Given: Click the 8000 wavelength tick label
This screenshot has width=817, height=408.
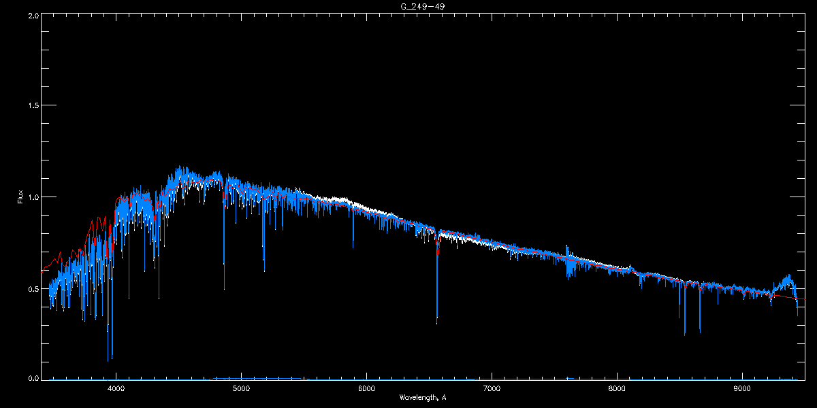Looking at the screenshot, I should (617, 388).
